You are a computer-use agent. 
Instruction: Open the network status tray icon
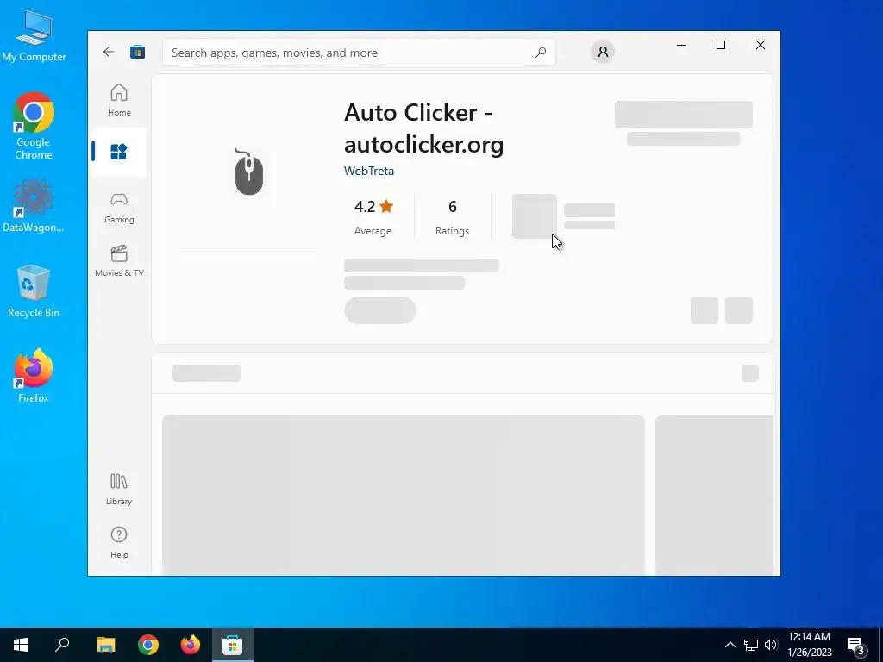[751, 645]
